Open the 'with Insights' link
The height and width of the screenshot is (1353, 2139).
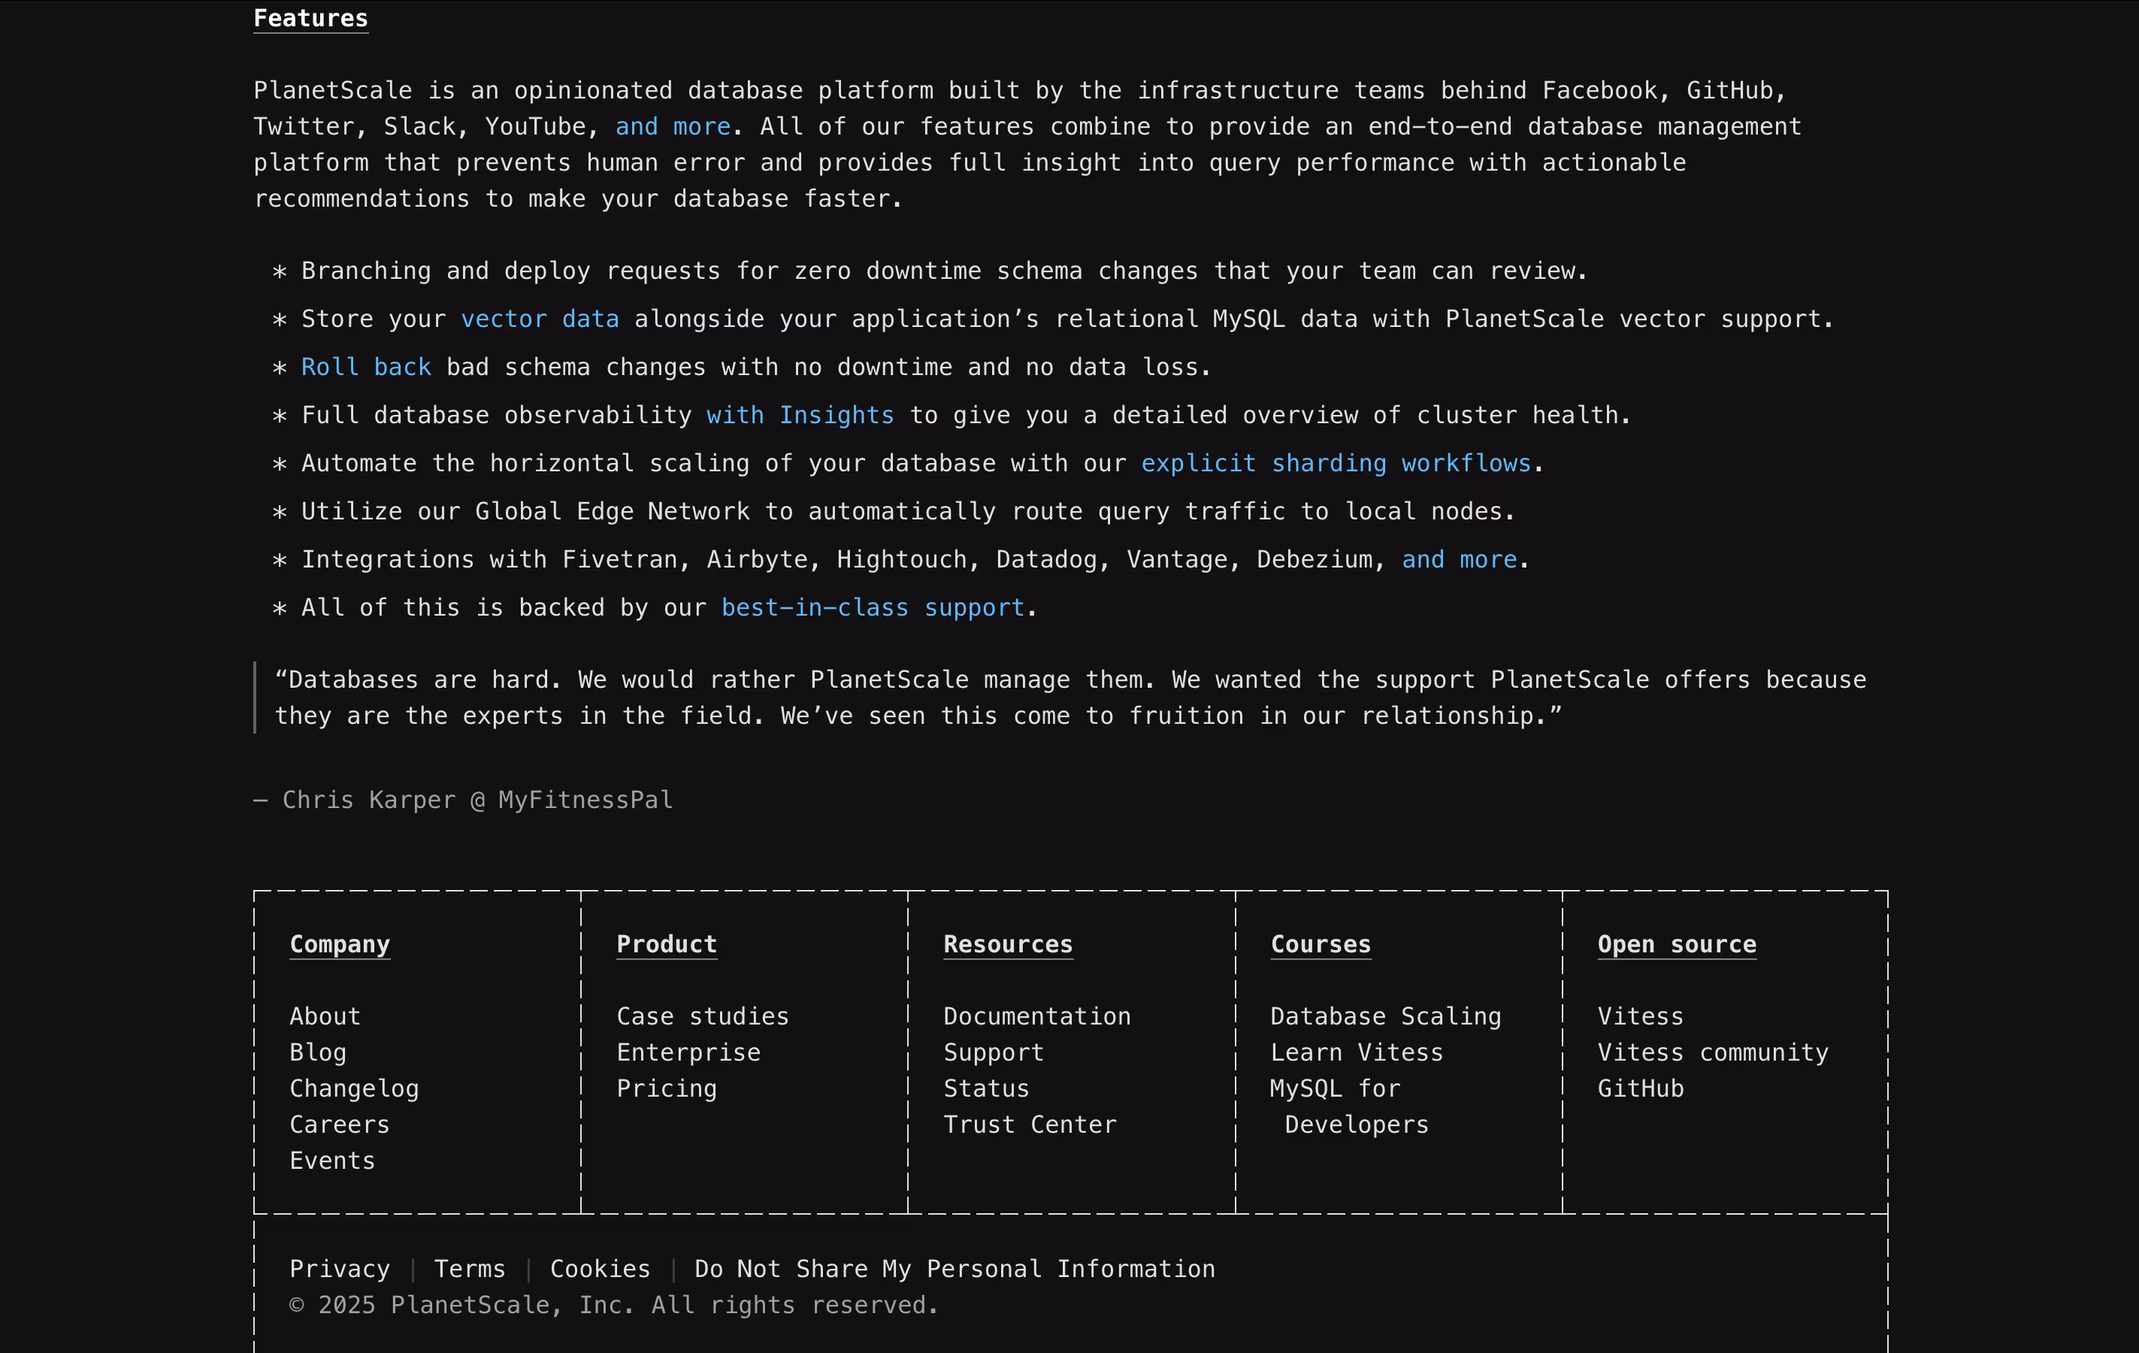point(800,415)
